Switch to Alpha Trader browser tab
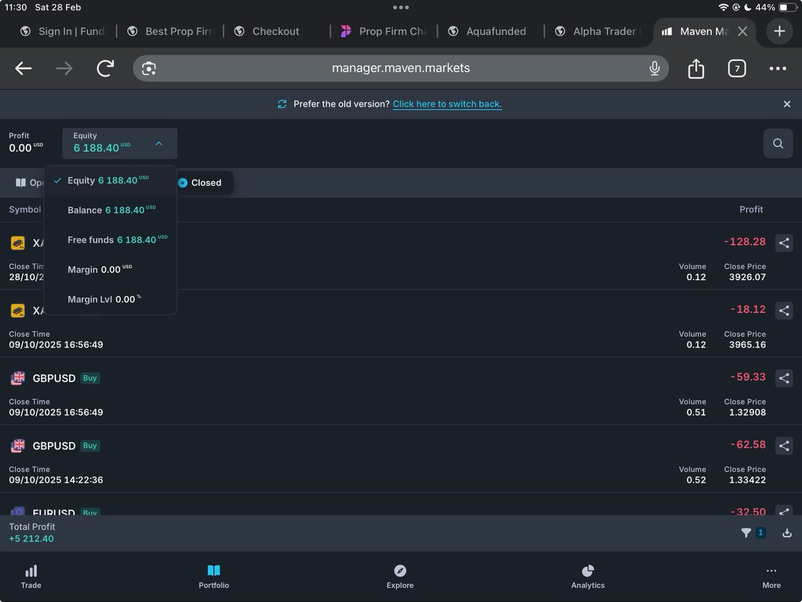This screenshot has height=602, width=802. pyautogui.click(x=597, y=31)
